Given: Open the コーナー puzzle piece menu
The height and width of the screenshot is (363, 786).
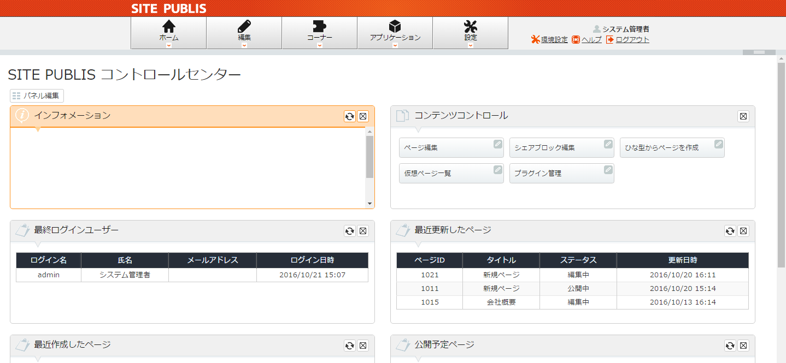Looking at the screenshot, I should [320, 26].
